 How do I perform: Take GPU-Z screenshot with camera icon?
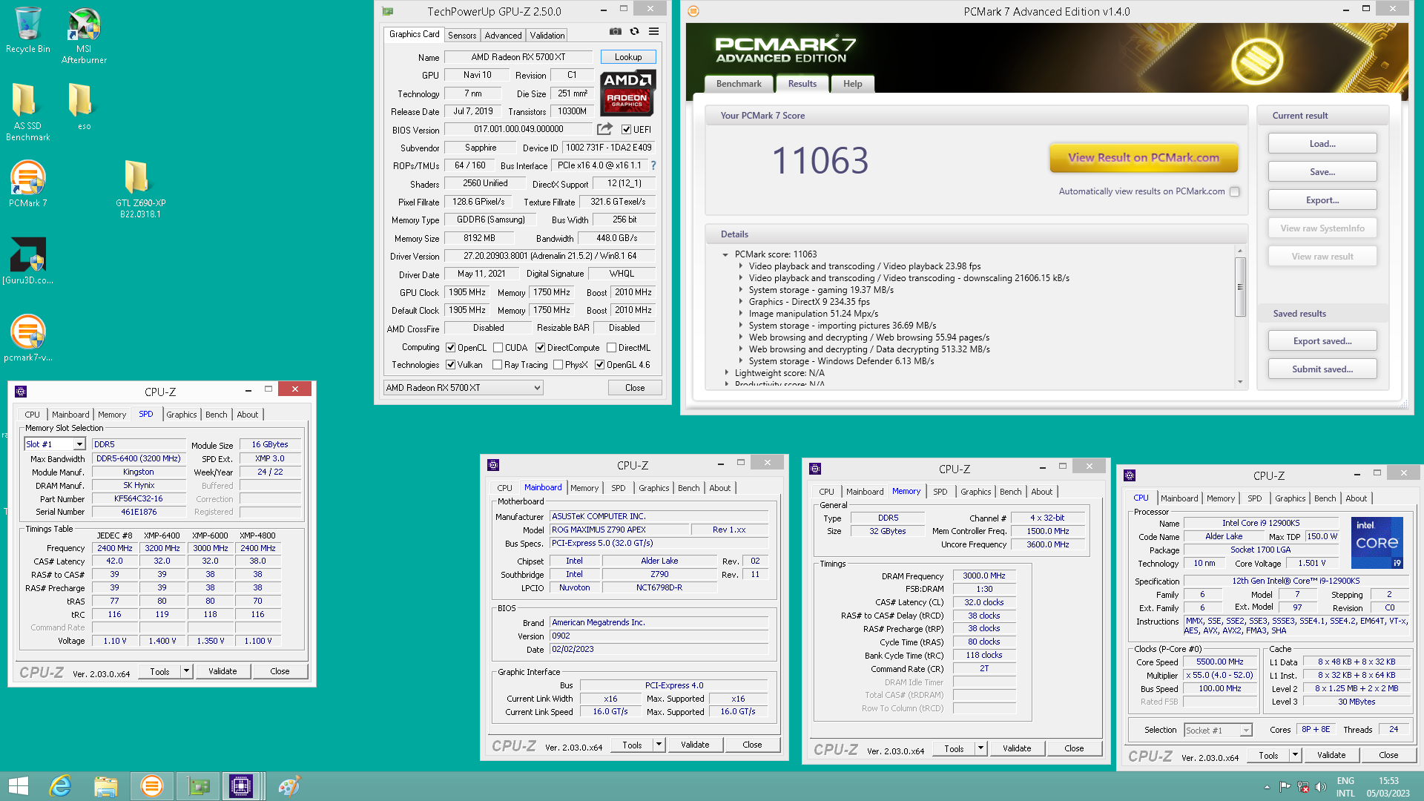616,31
